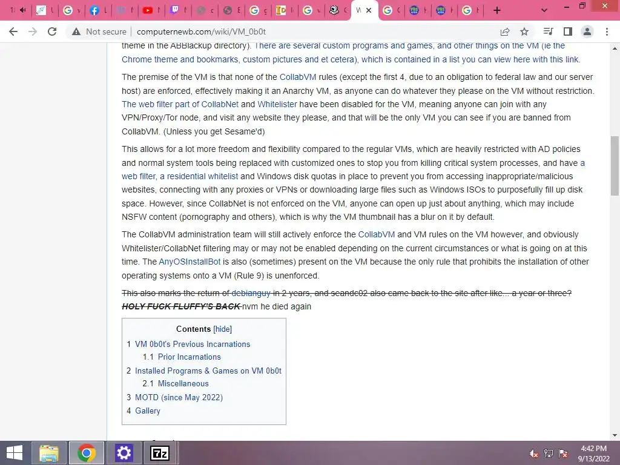
Task: Follow the Whitelister link
Action: point(277,104)
